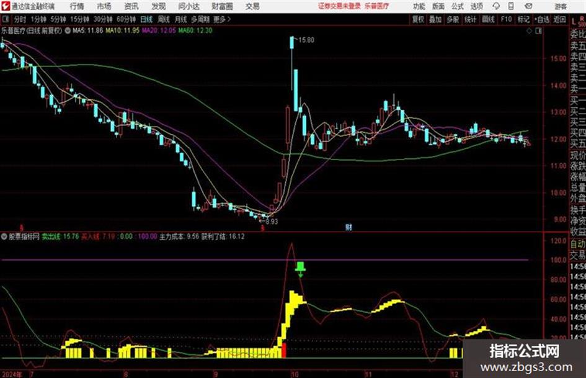Open the 市场 menu
The width and height of the screenshot is (586, 378).
pos(104,6)
